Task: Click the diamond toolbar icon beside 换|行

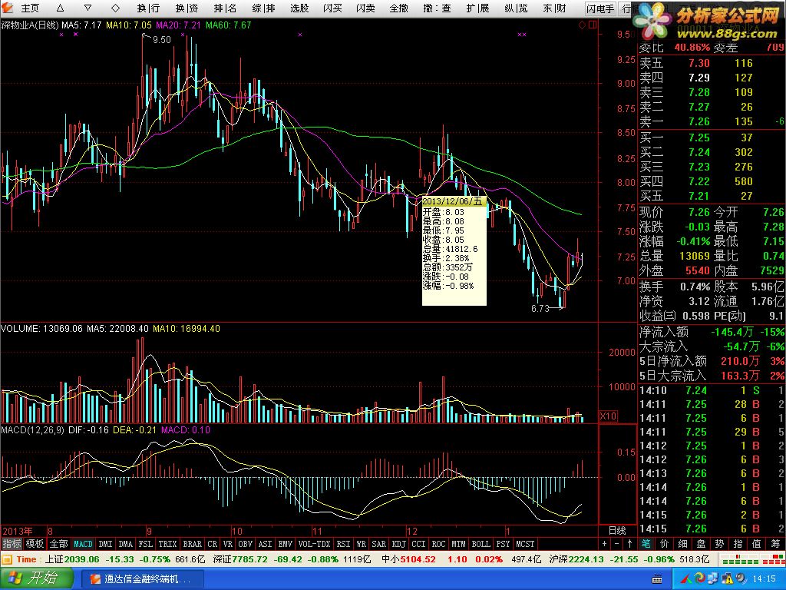Action: tap(115, 8)
